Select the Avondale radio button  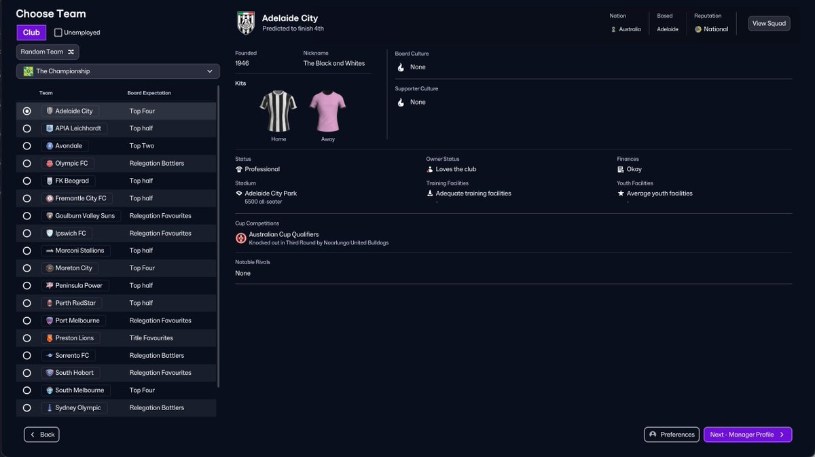point(26,146)
